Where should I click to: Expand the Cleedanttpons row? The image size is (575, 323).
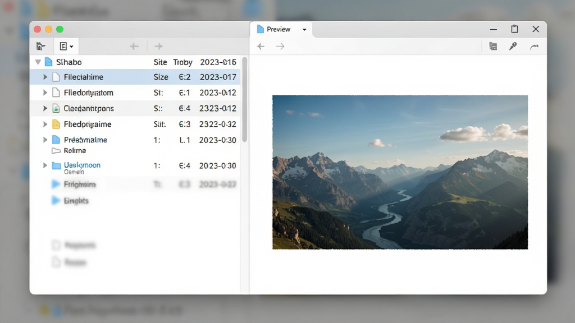(45, 108)
